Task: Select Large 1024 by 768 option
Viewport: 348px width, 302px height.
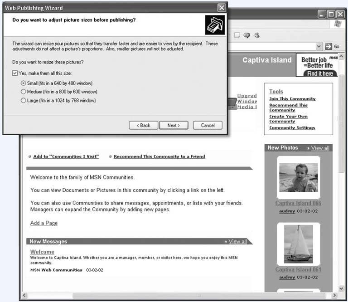Action: pyautogui.click(x=24, y=101)
